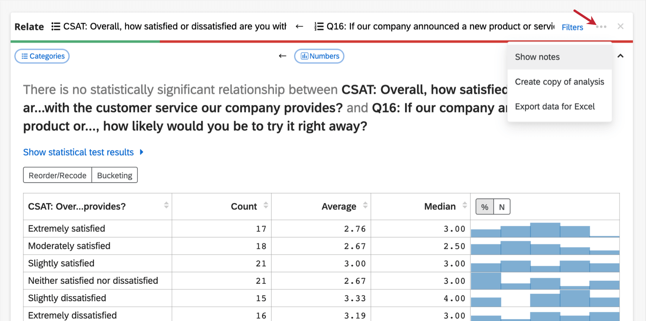Collapse the card using the chevron

621,56
